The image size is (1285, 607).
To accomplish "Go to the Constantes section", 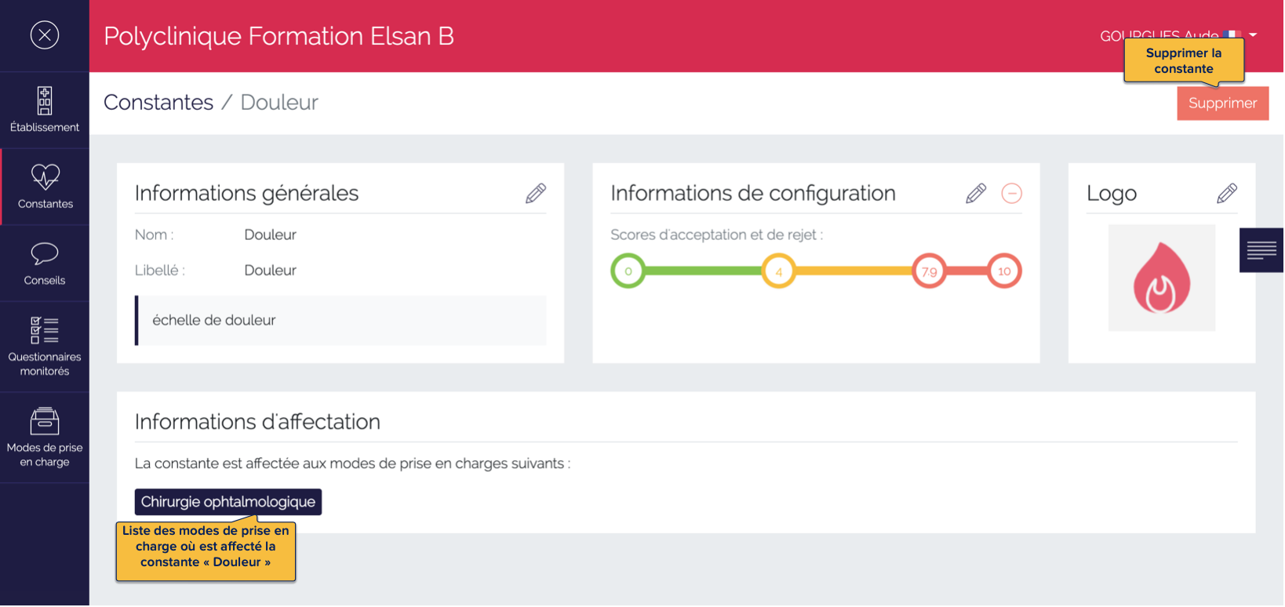I will tap(45, 187).
